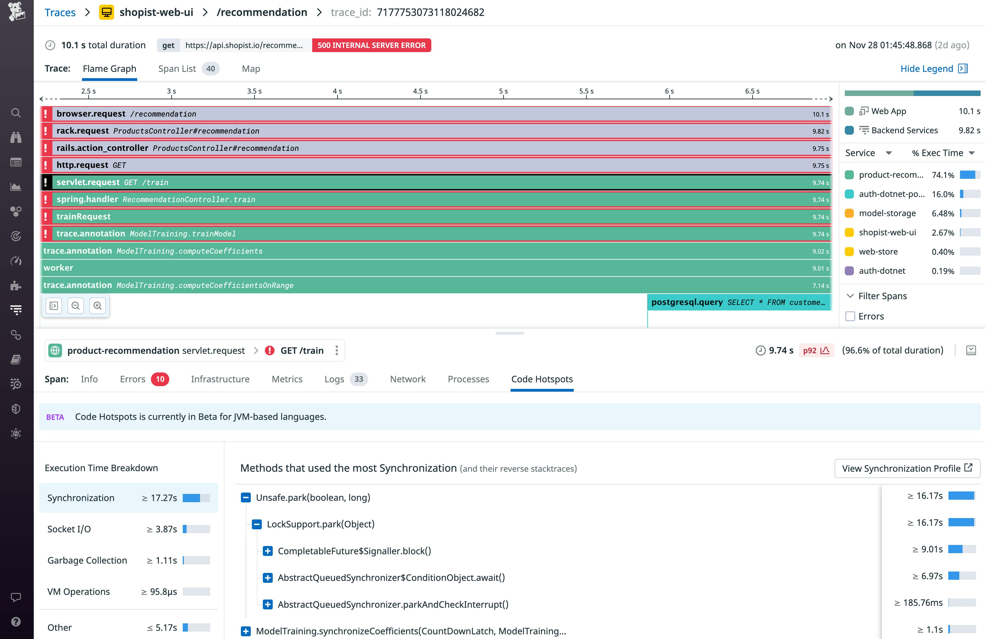Select the Watchdog binoculars icon in sidebar
The width and height of the screenshot is (985, 639).
[16, 137]
